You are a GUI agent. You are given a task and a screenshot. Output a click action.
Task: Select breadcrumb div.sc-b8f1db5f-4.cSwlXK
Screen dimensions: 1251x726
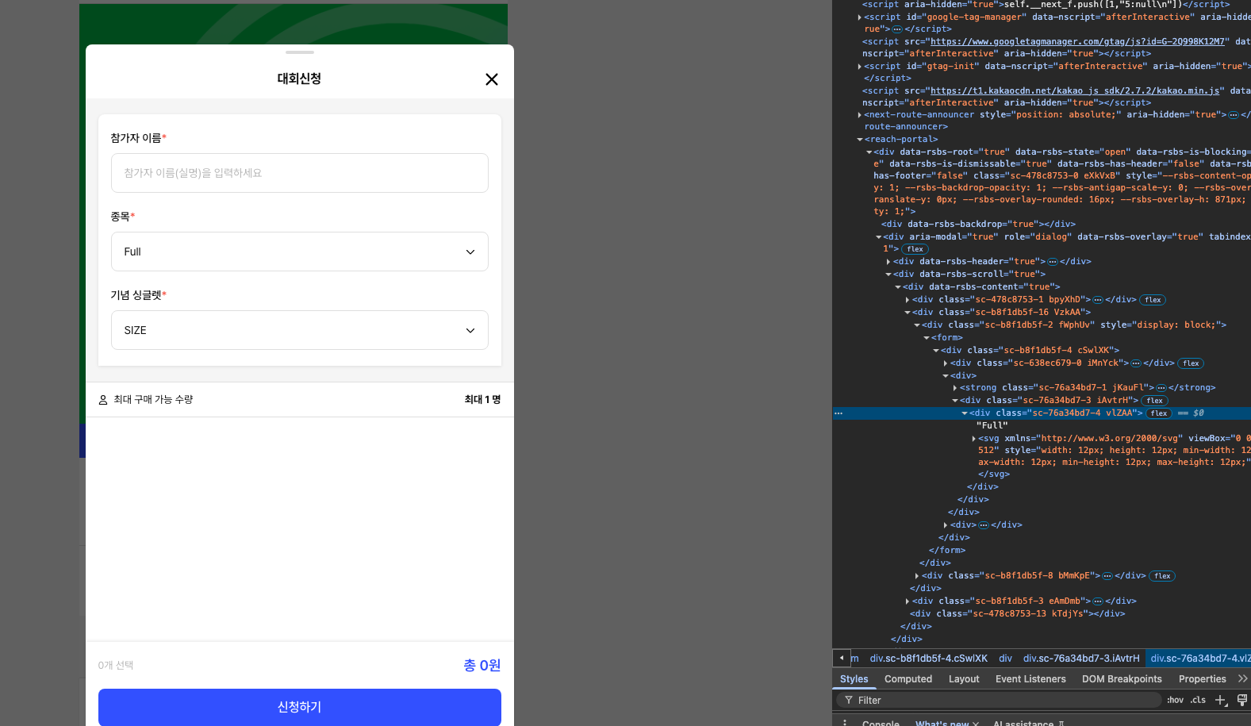click(929, 659)
